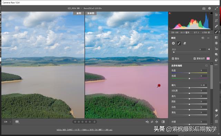Click the red brush pin on water
This screenshot has width=221, height=136.
(x=159, y=85)
